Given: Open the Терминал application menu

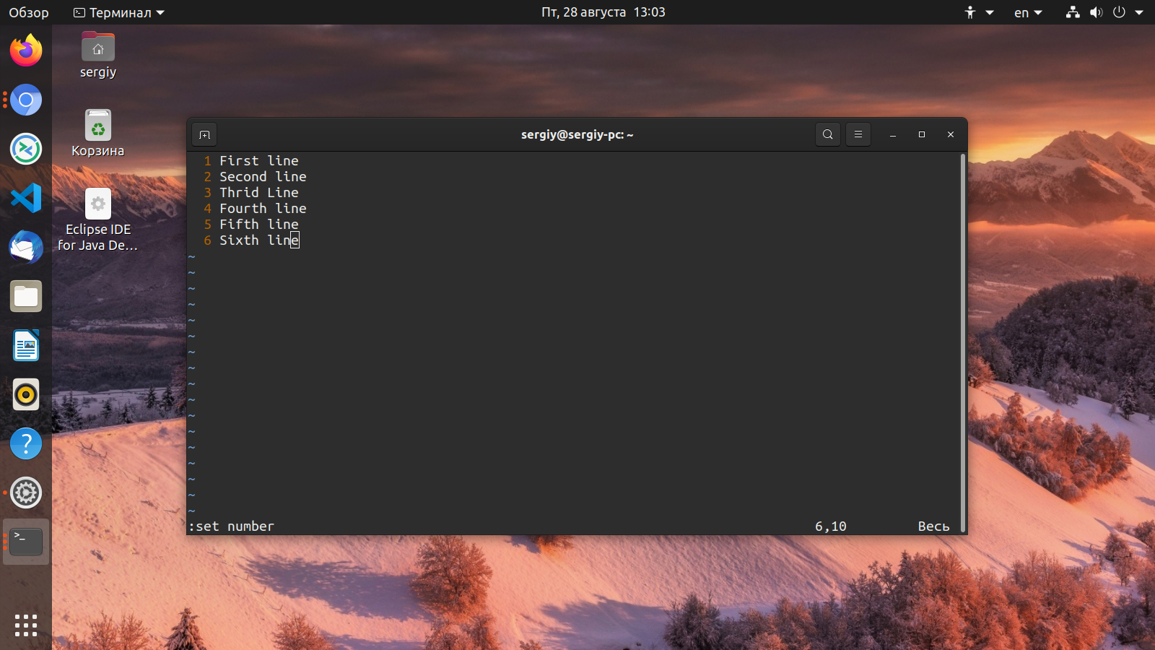Looking at the screenshot, I should [x=119, y=12].
